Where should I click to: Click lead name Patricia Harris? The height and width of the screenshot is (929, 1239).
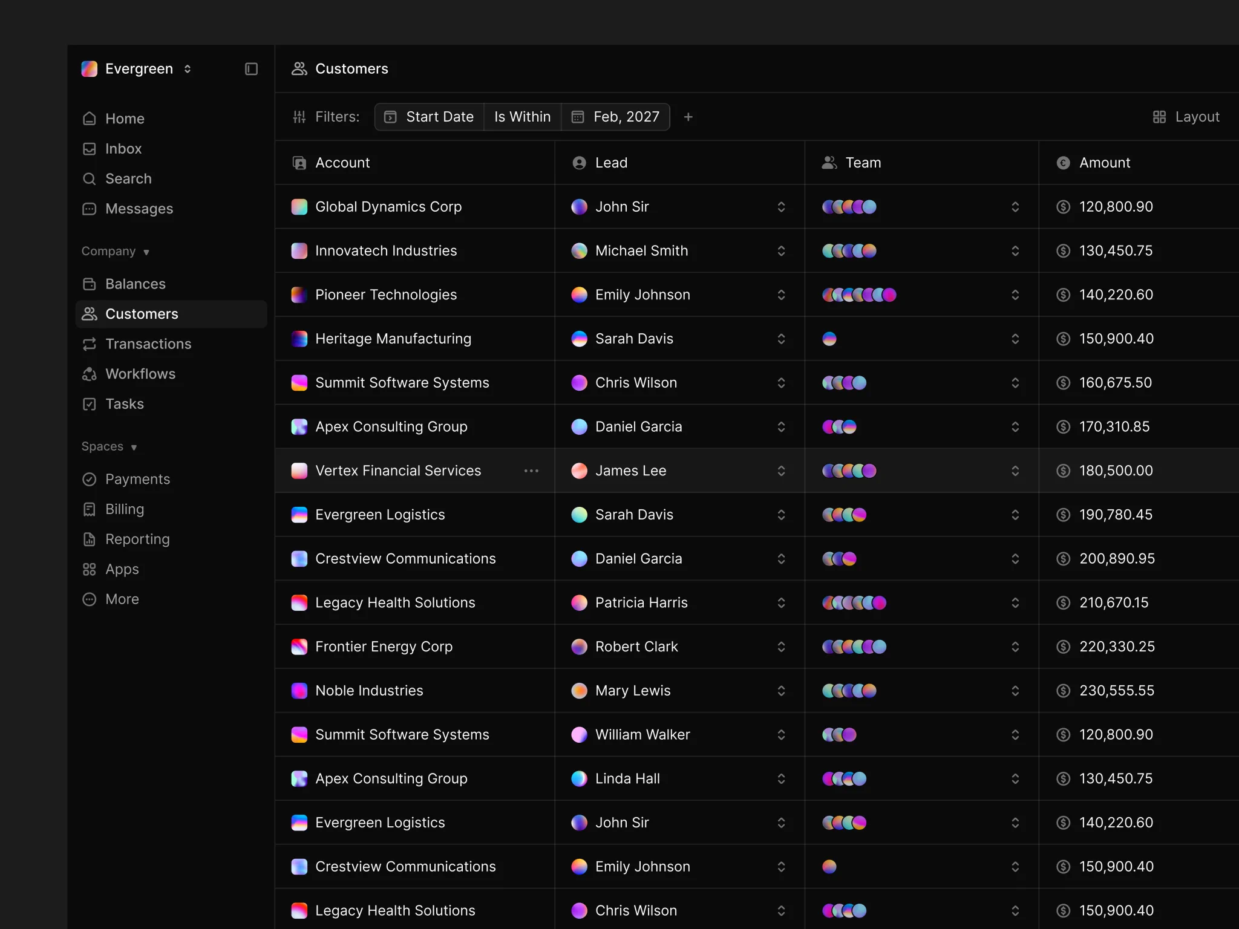641,602
